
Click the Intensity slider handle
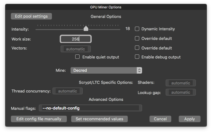(86, 29)
